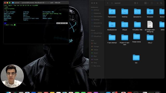Open Загрузки in Finder sidebar

[x=96, y=26]
